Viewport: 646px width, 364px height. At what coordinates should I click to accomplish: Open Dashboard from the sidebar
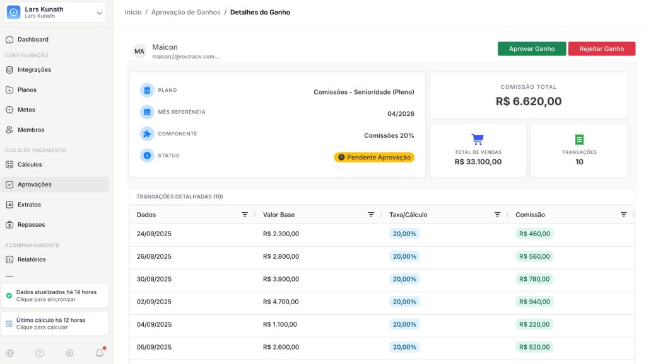pos(33,40)
